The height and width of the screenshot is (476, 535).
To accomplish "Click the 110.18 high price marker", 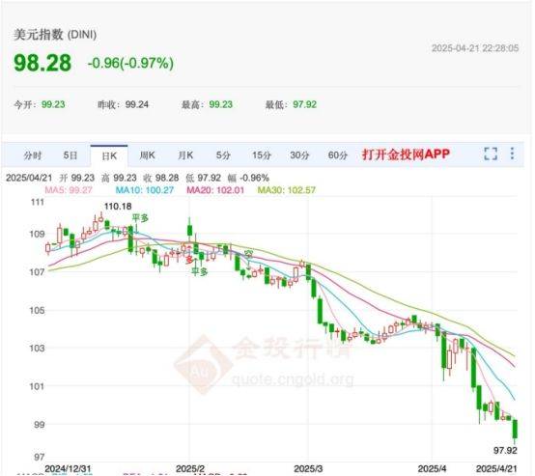I will (x=118, y=206).
